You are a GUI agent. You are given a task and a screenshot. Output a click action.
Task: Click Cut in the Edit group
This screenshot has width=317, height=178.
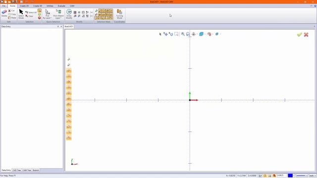click(11, 10)
